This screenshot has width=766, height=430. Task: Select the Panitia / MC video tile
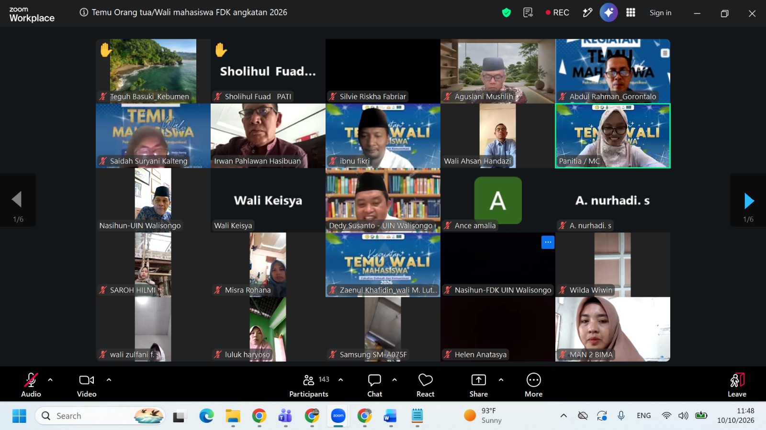point(613,136)
